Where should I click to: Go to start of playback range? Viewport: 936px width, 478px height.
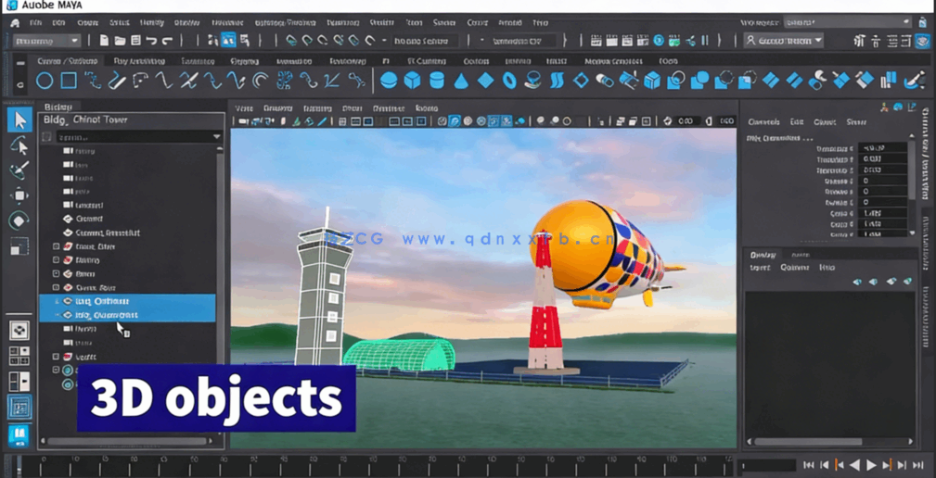[x=808, y=465]
